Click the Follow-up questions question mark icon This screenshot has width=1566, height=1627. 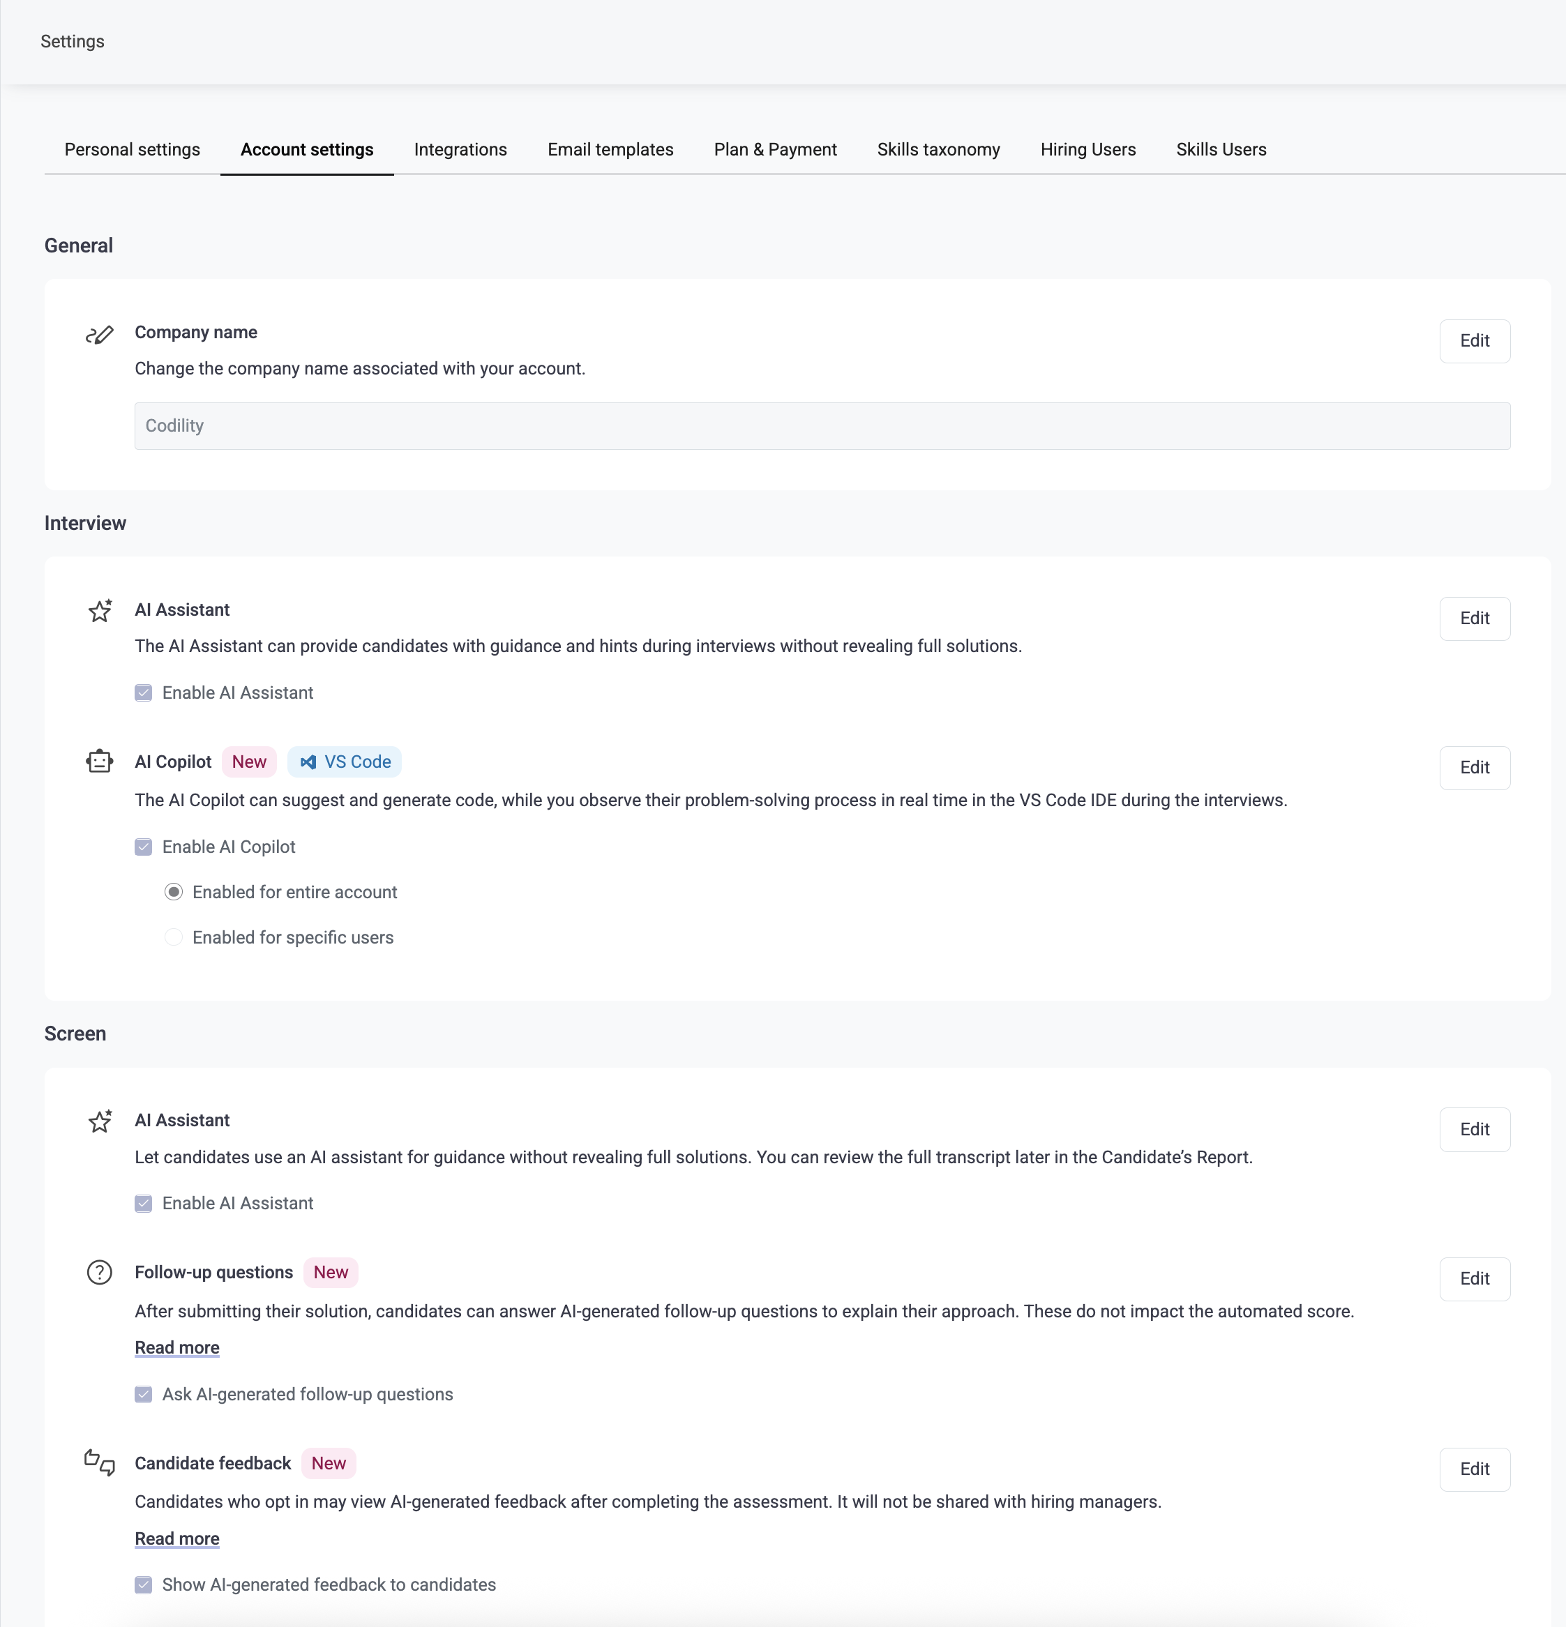[x=100, y=1273]
